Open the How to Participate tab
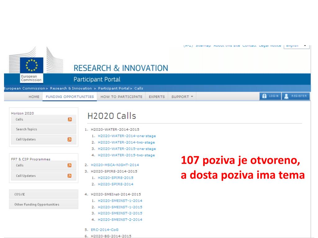Image resolution: width=318 pixels, height=238 pixels. 121,97
